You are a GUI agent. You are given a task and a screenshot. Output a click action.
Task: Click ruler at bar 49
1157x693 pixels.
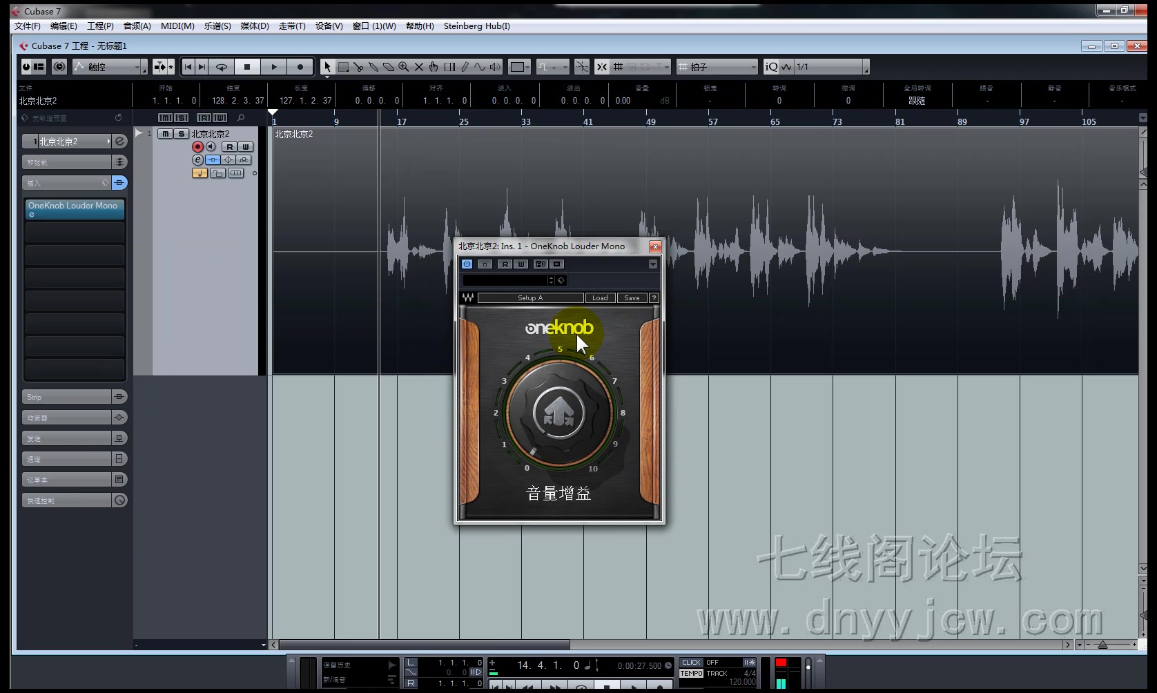click(650, 121)
